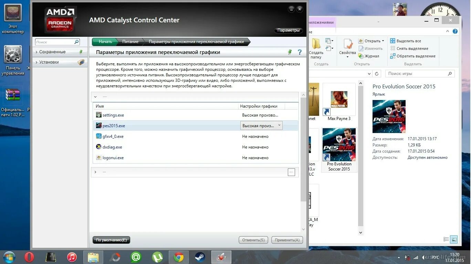Click Журнал in Explorer ribbon
Screen dimensions: 471x264
[x=368, y=56]
